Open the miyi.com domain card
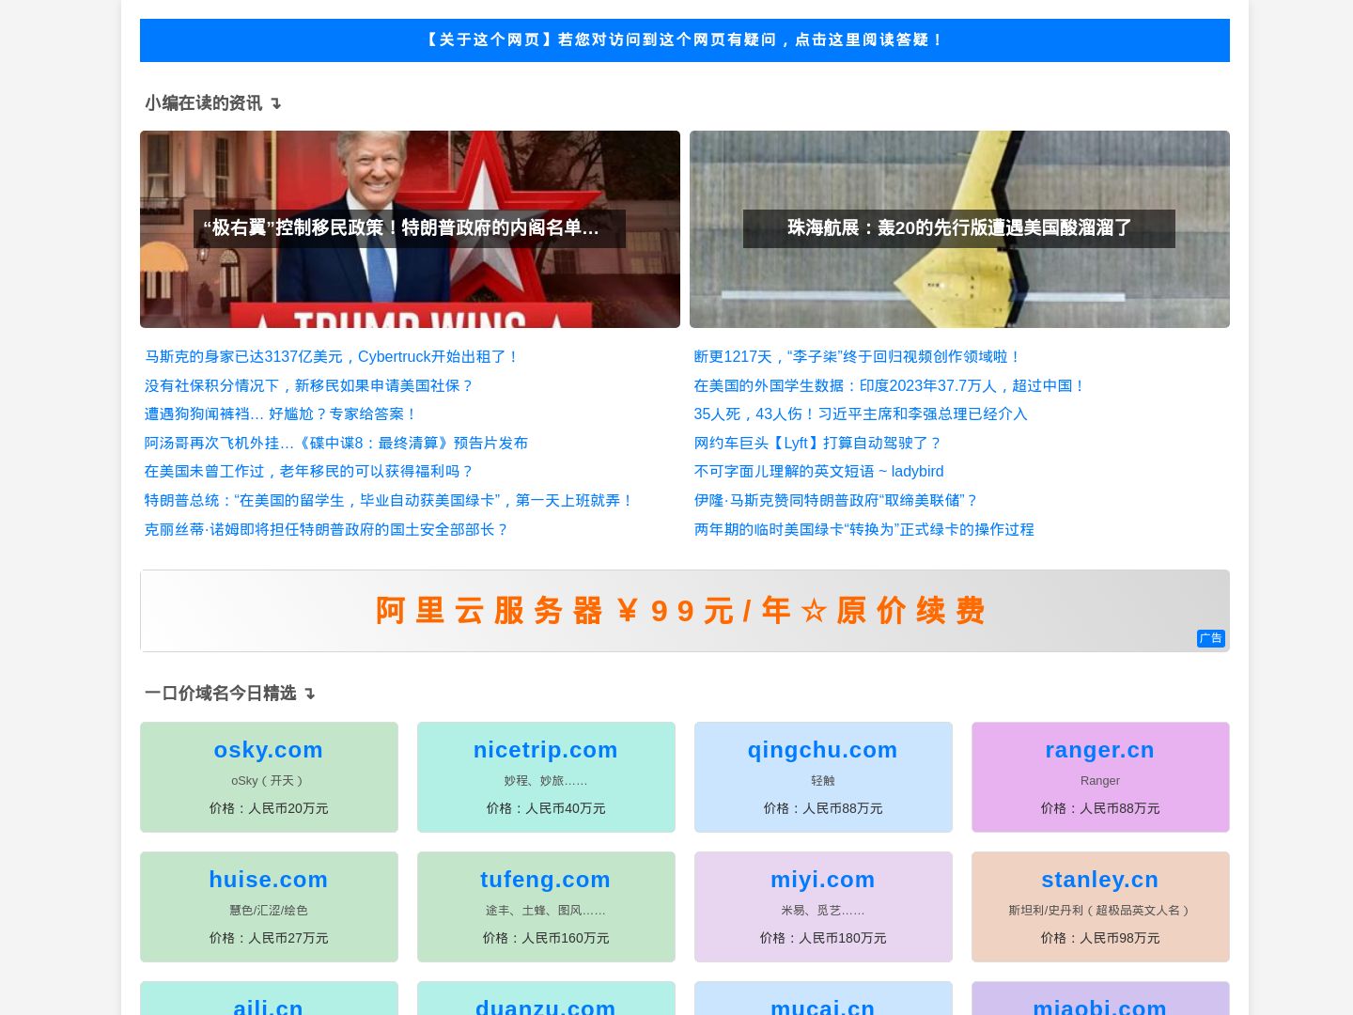Image resolution: width=1353 pixels, height=1015 pixels. (x=823, y=907)
